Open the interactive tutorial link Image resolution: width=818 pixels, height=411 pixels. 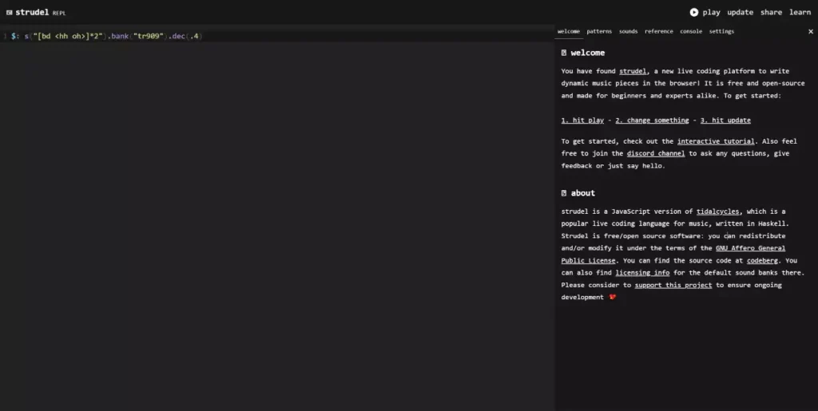pyautogui.click(x=716, y=141)
